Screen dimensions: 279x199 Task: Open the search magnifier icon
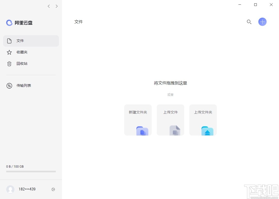pos(249,22)
